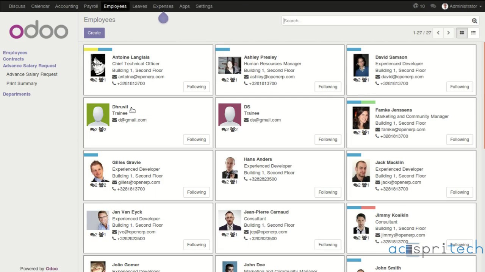This screenshot has height=272, width=485.
Task: Click the search magnifier icon
Action: pos(474,21)
